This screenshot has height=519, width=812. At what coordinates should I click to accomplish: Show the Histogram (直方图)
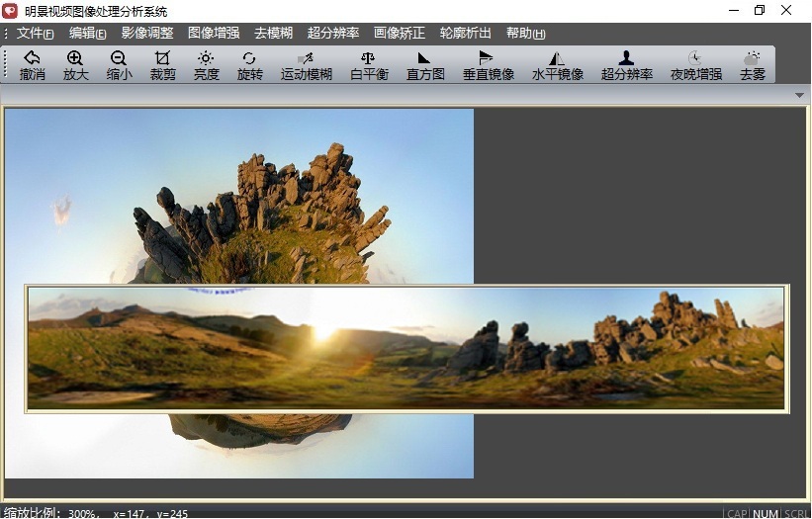pos(425,65)
